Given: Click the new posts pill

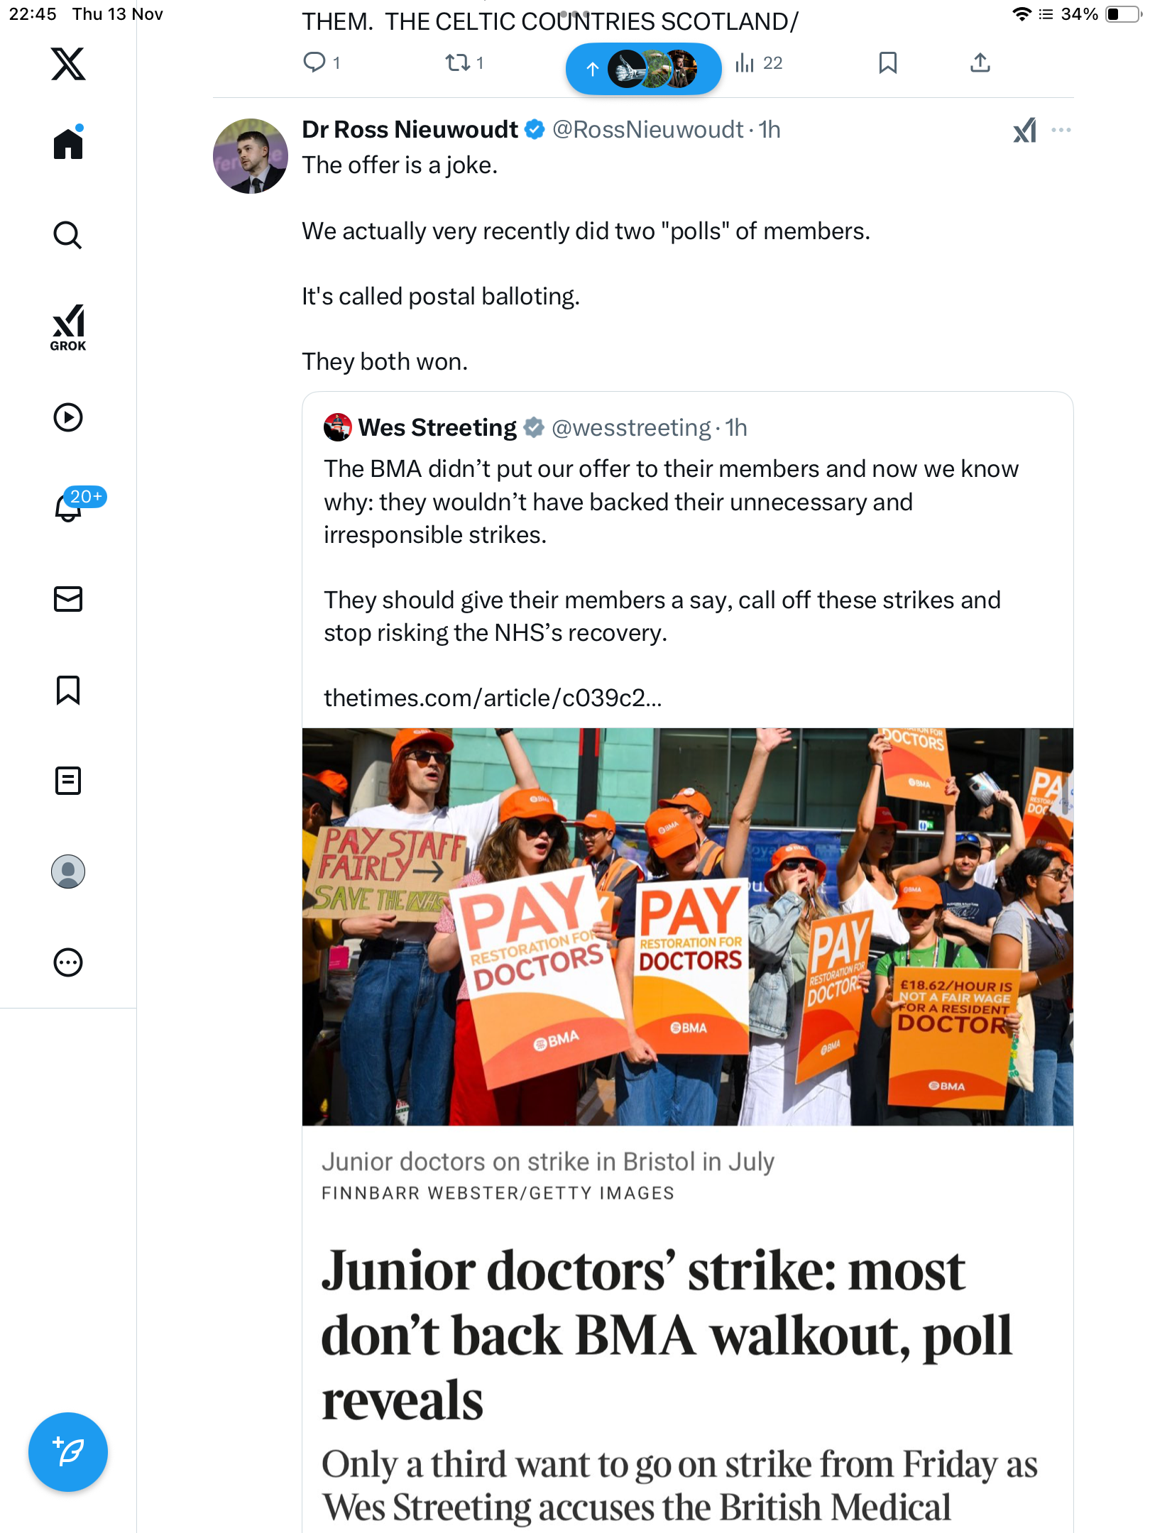Looking at the screenshot, I should point(643,69).
